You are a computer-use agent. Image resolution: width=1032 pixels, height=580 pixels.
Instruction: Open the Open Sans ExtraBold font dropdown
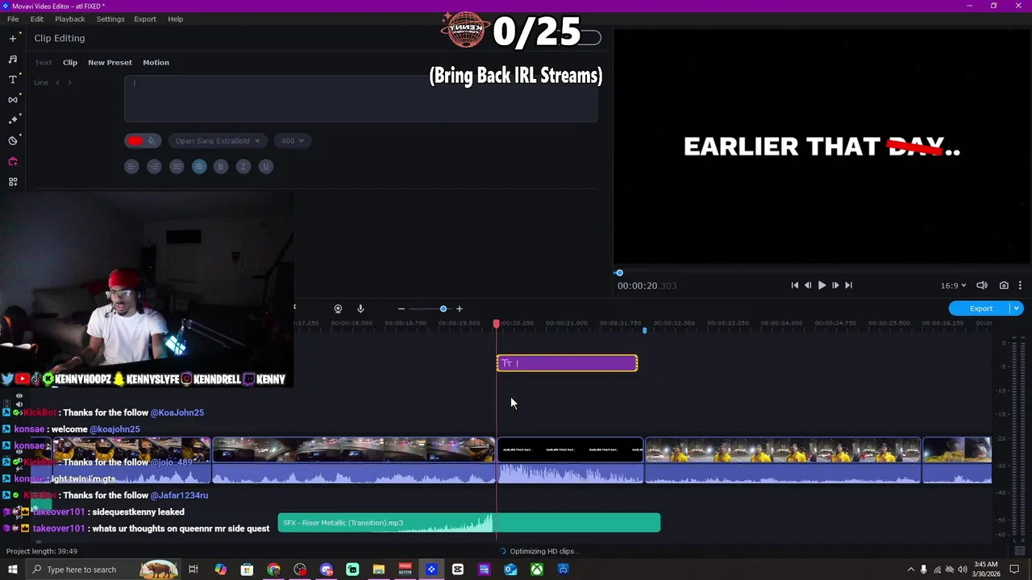click(217, 141)
